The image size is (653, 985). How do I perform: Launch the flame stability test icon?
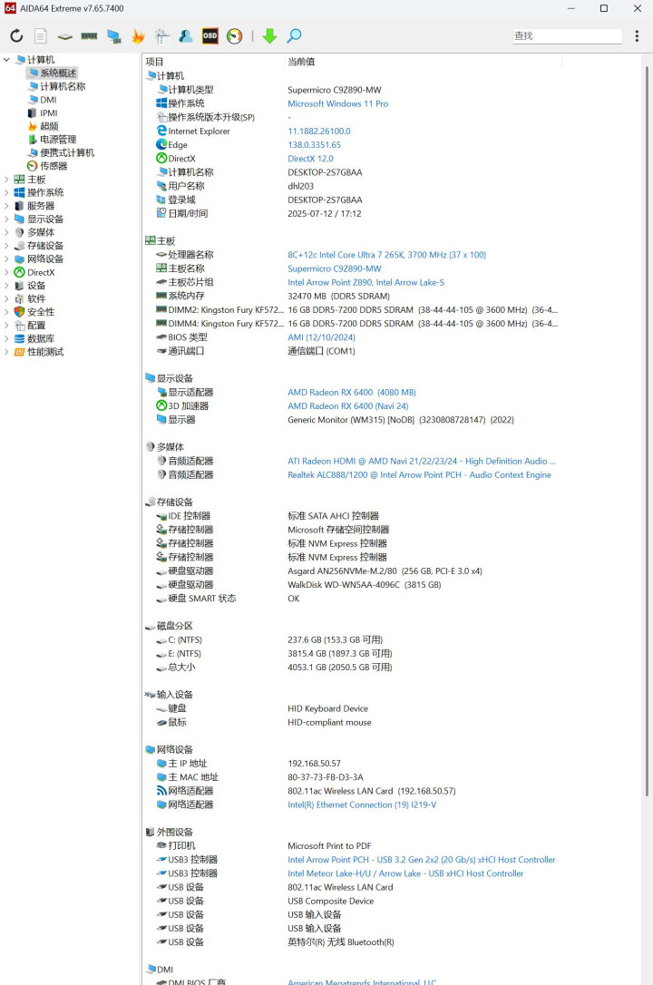138,36
